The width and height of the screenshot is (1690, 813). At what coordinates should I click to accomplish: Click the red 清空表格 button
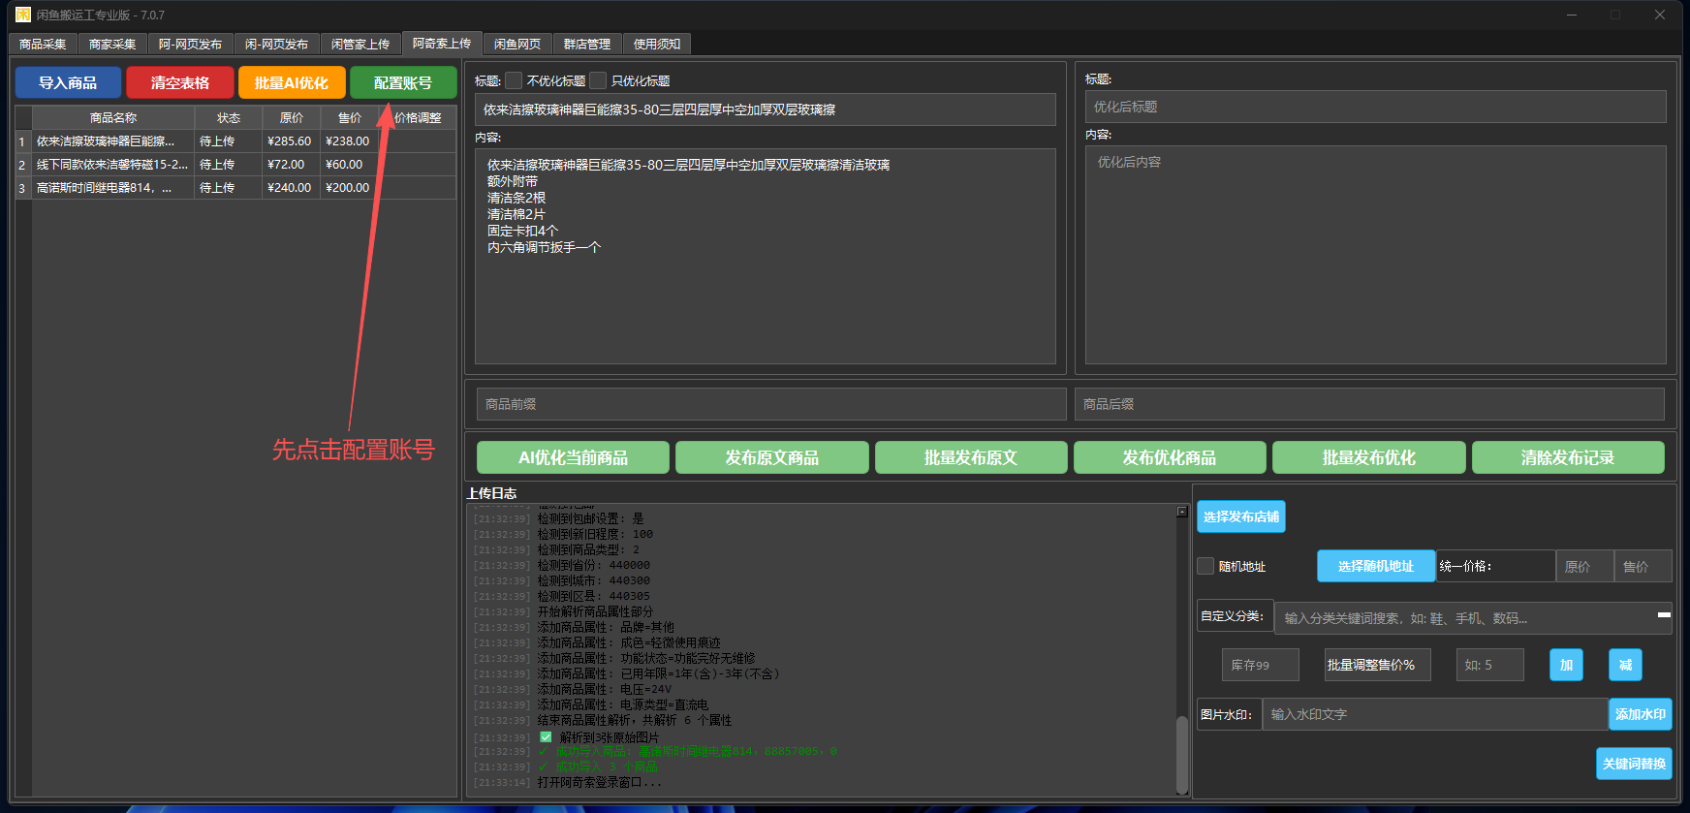click(180, 82)
